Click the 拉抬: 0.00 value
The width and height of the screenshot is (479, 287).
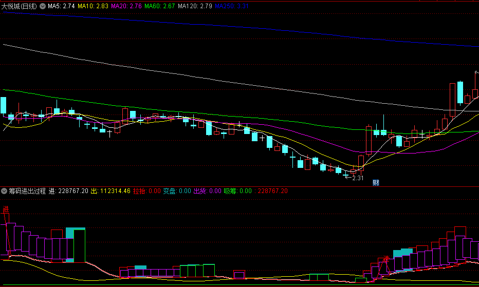click(x=147, y=191)
